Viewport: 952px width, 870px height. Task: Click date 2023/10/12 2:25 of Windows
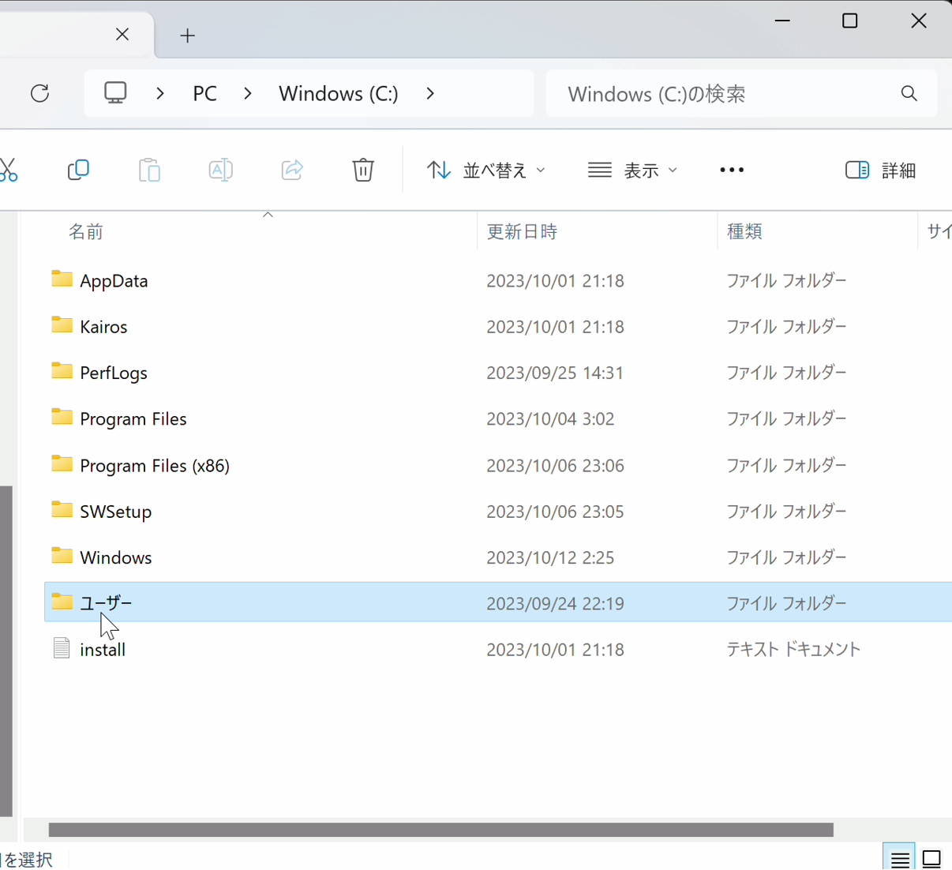click(x=550, y=557)
